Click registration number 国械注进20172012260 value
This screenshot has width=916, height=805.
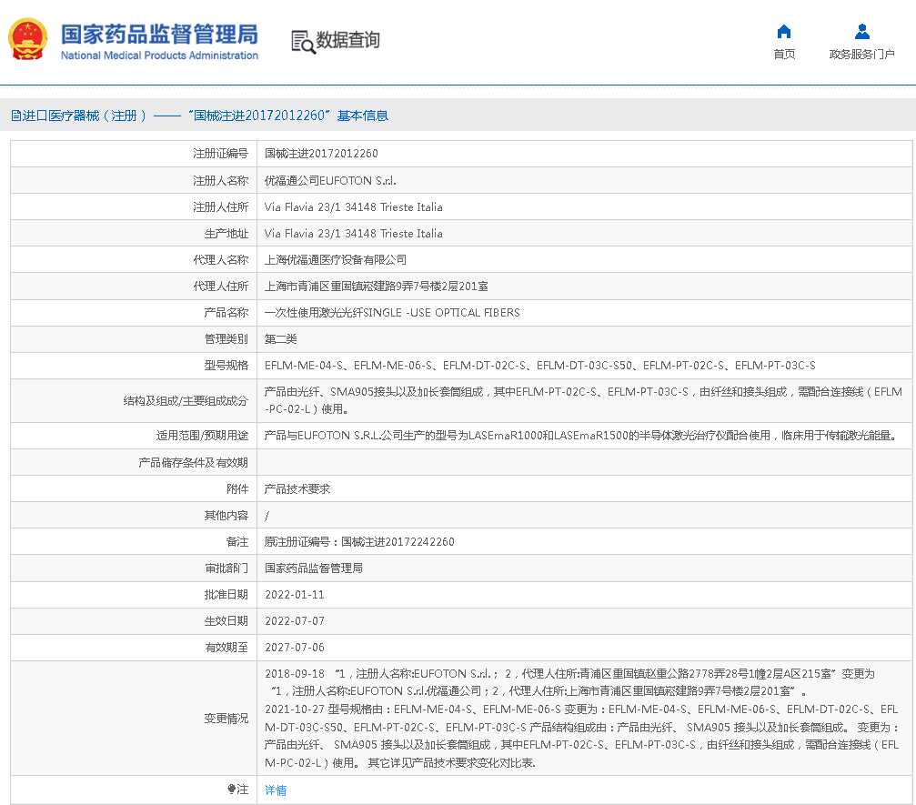click(x=321, y=155)
